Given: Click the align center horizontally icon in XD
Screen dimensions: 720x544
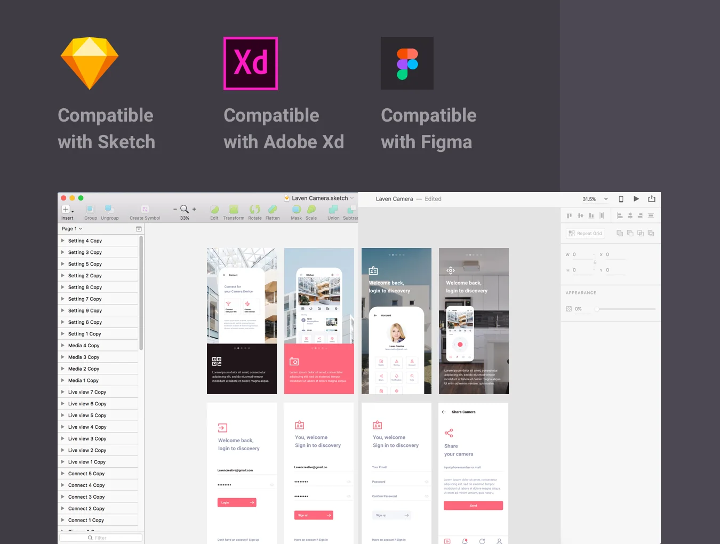Looking at the screenshot, I should tap(630, 215).
